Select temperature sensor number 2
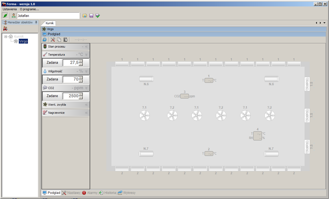The width and height of the screenshot is (329, 199). pyautogui.click(x=209, y=154)
